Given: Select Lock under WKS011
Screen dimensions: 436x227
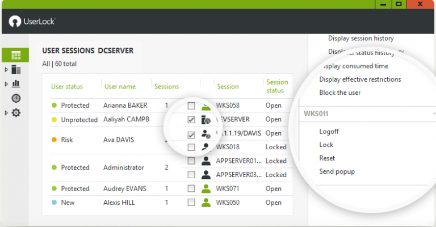Looking at the screenshot, I should 326,145.
